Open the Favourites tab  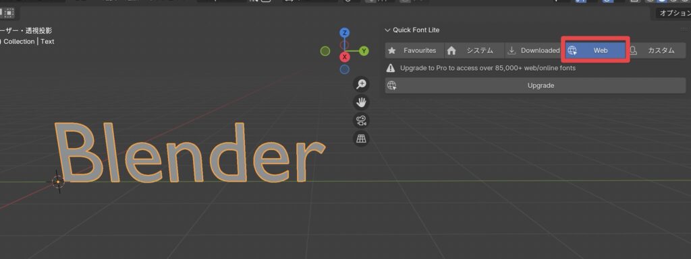pyautogui.click(x=414, y=50)
